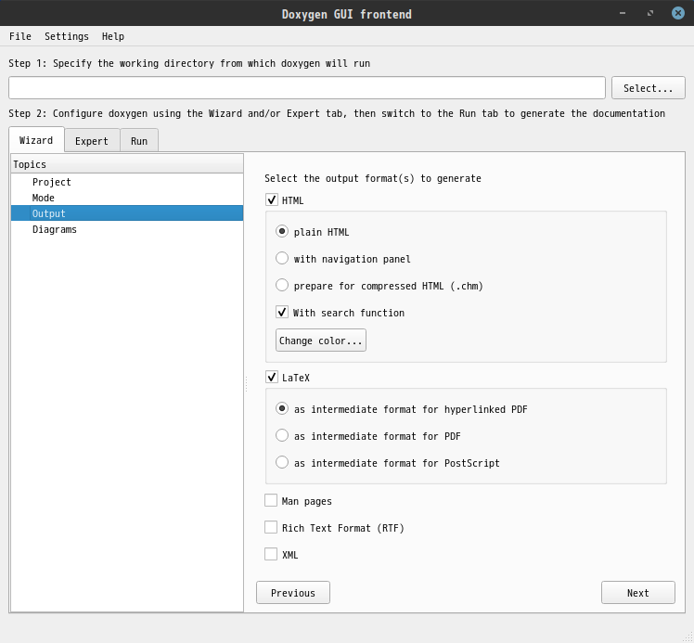
Task: Click the splitter handle between panels
Action: pos(246,384)
